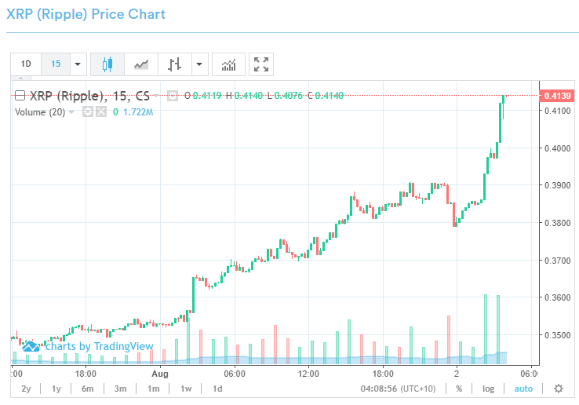Open the Volume indicator settings gear
This screenshot has width=579, height=405.
tap(88, 112)
